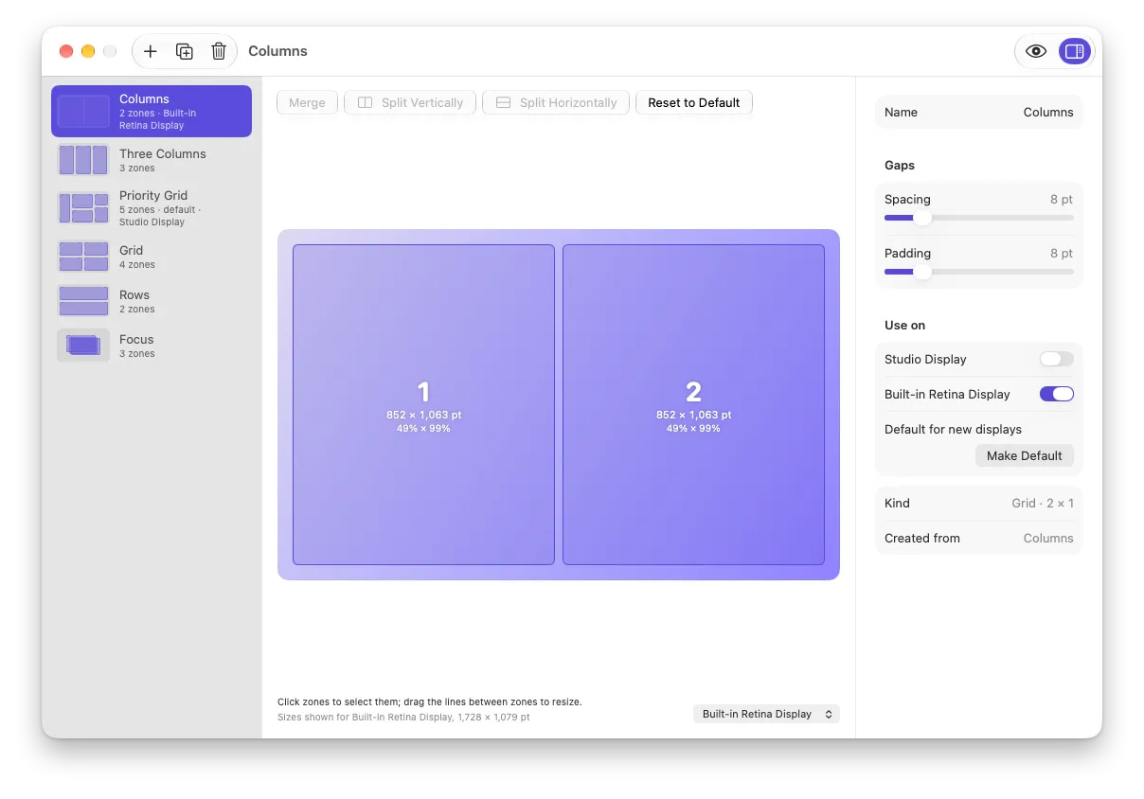Click the Default for new displays label
Viewport: 1144px width, 799px height.
953,429
